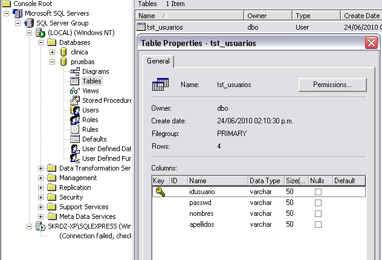Collapse the (LOCAL) server node

coord(29,33)
